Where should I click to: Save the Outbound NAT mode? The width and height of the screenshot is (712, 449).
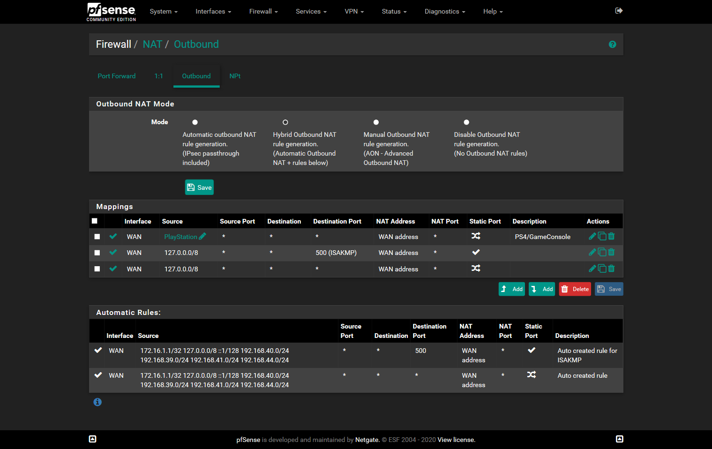pyautogui.click(x=199, y=187)
